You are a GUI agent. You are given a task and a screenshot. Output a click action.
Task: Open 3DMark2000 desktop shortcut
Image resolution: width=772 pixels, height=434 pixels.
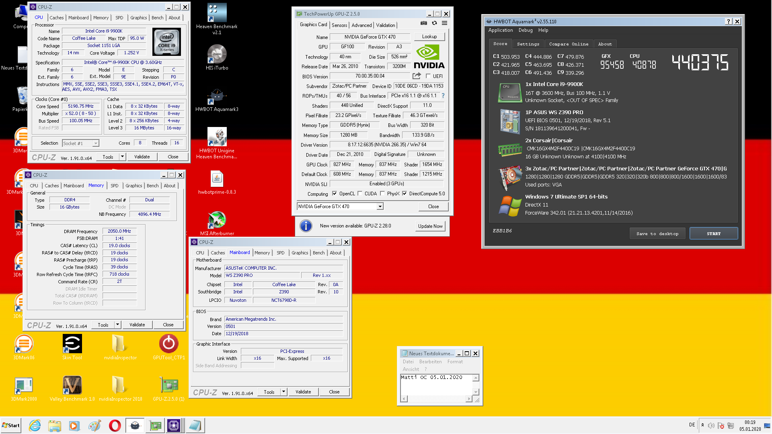(x=24, y=389)
